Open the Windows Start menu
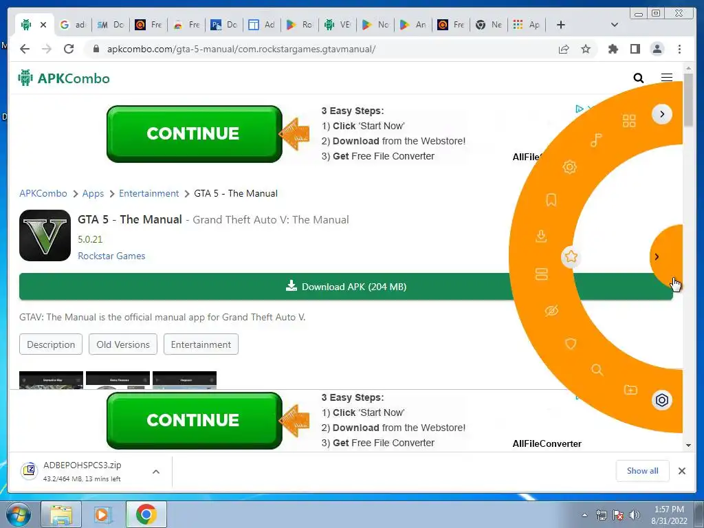This screenshot has height=528, width=704. click(x=18, y=514)
